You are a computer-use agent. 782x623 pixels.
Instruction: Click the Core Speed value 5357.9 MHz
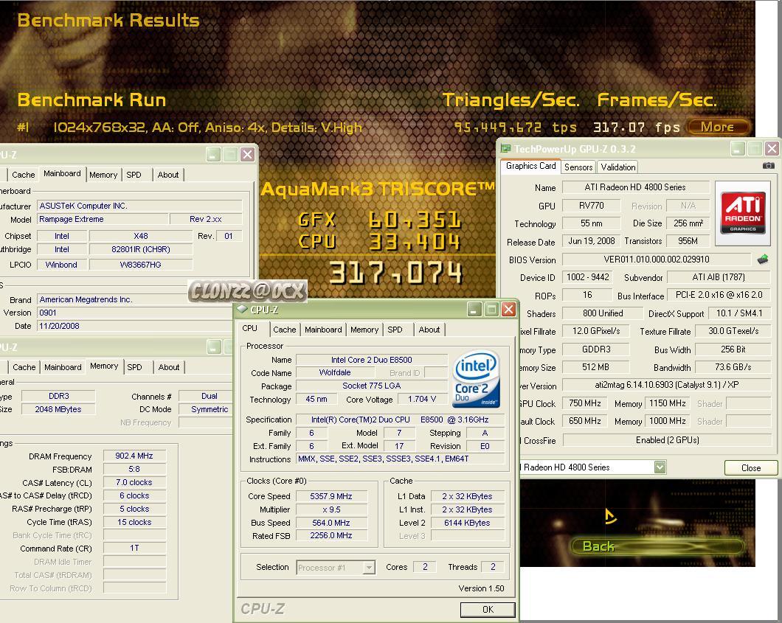[x=331, y=496]
